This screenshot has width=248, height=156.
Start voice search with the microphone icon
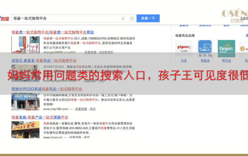coord(123,19)
